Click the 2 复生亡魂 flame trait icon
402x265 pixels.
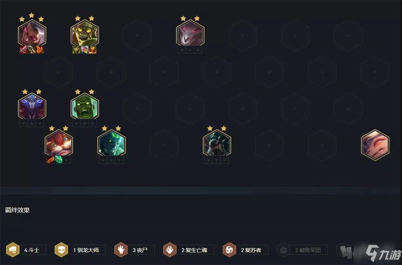(170, 250)
